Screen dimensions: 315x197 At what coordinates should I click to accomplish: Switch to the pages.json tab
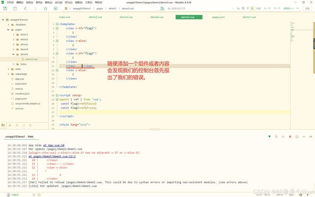point(219,17)
